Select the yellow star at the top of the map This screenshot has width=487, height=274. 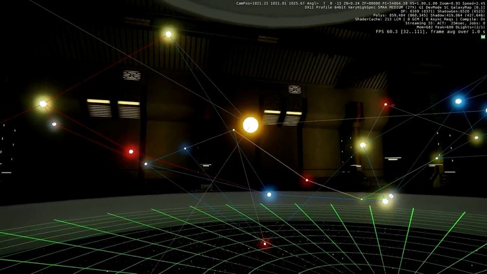168,35
